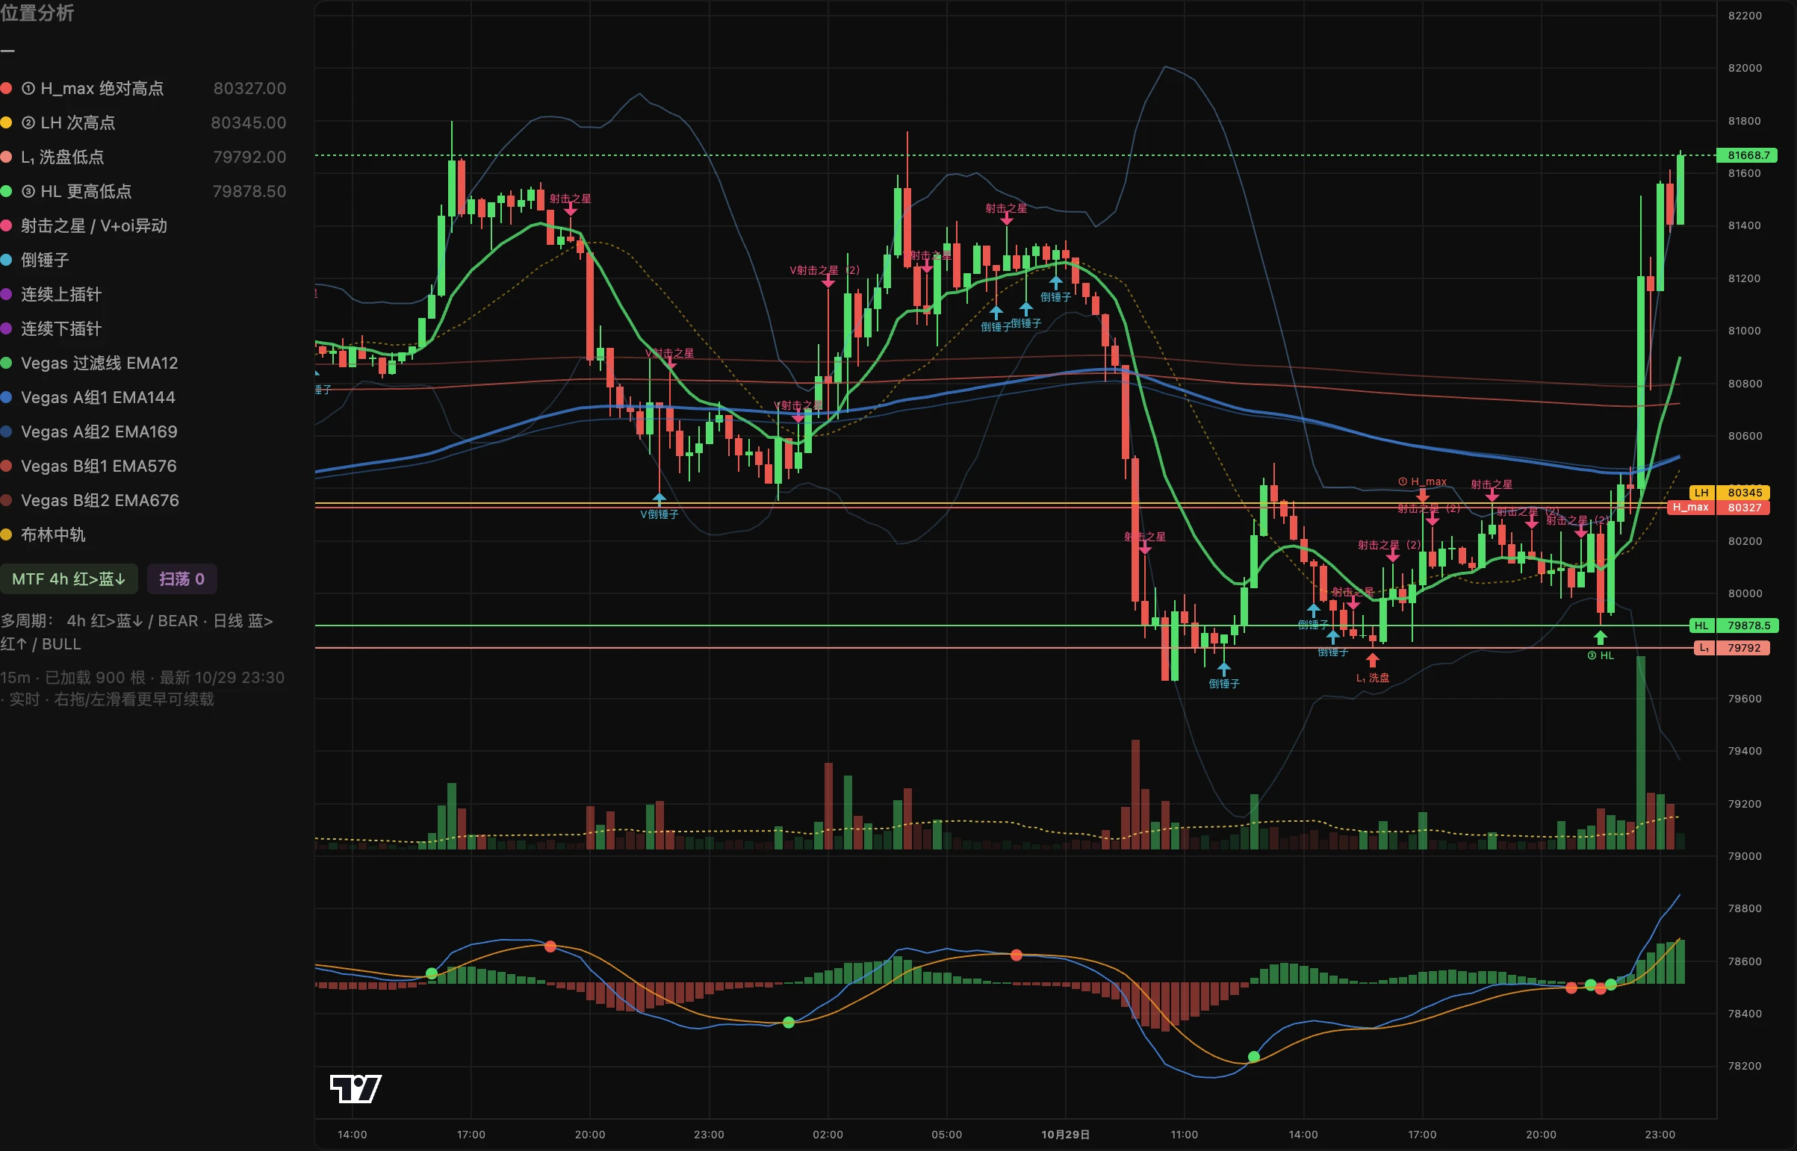
Task: Select the L₁ 洗盘低点 legend row
Action: pyautogui.click(x=143, y=157)
